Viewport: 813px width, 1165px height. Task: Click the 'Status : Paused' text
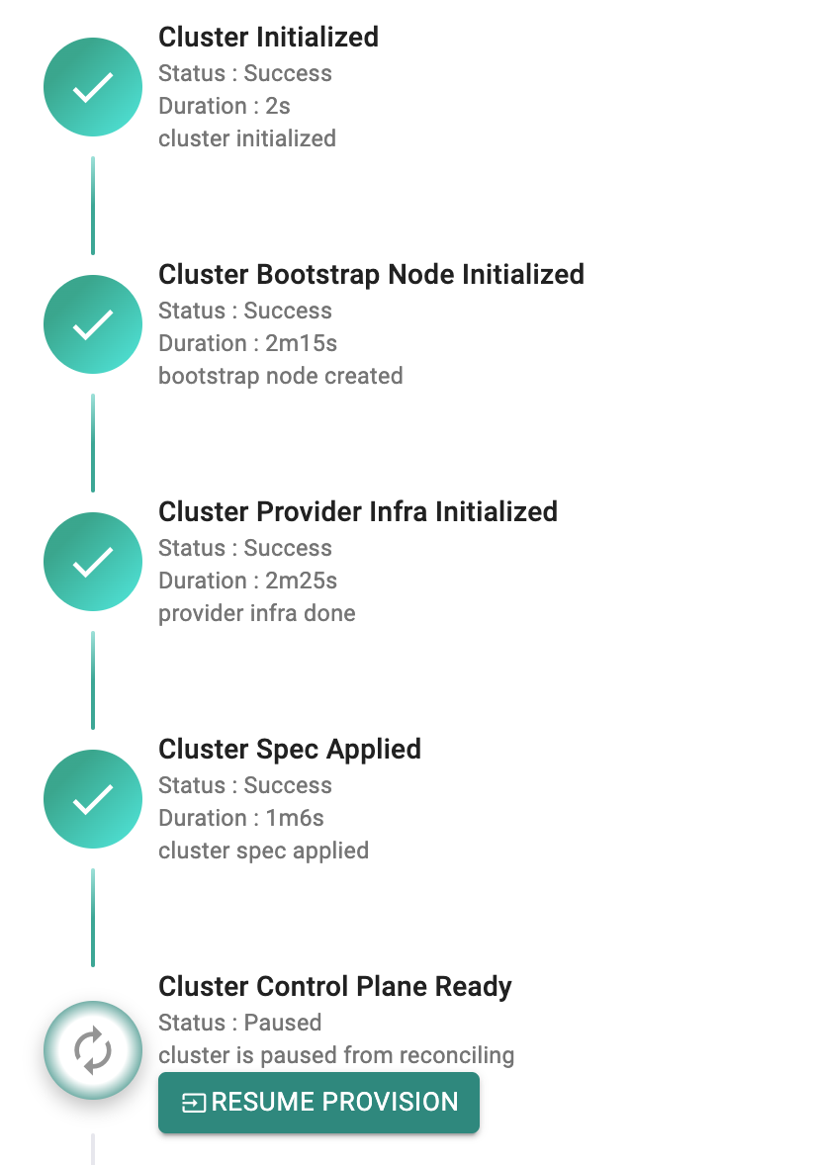(240, 1023)
